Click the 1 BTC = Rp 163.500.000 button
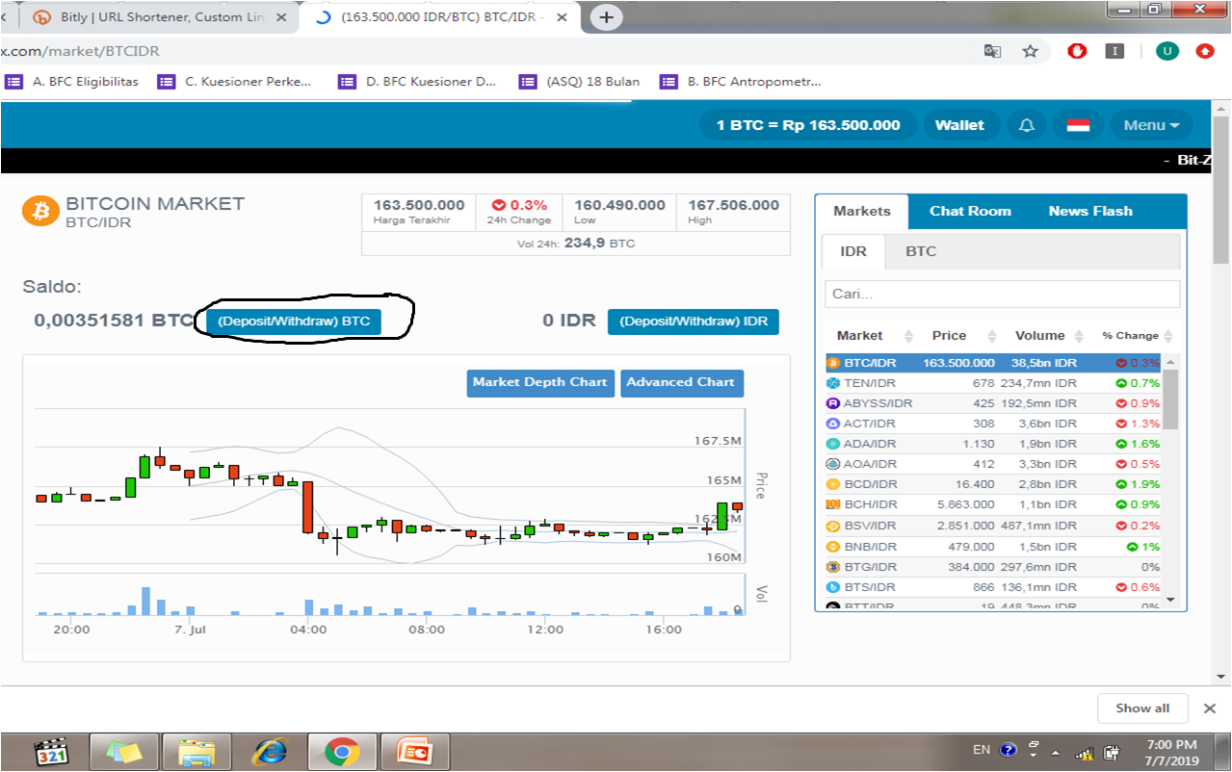 point(808,125)
